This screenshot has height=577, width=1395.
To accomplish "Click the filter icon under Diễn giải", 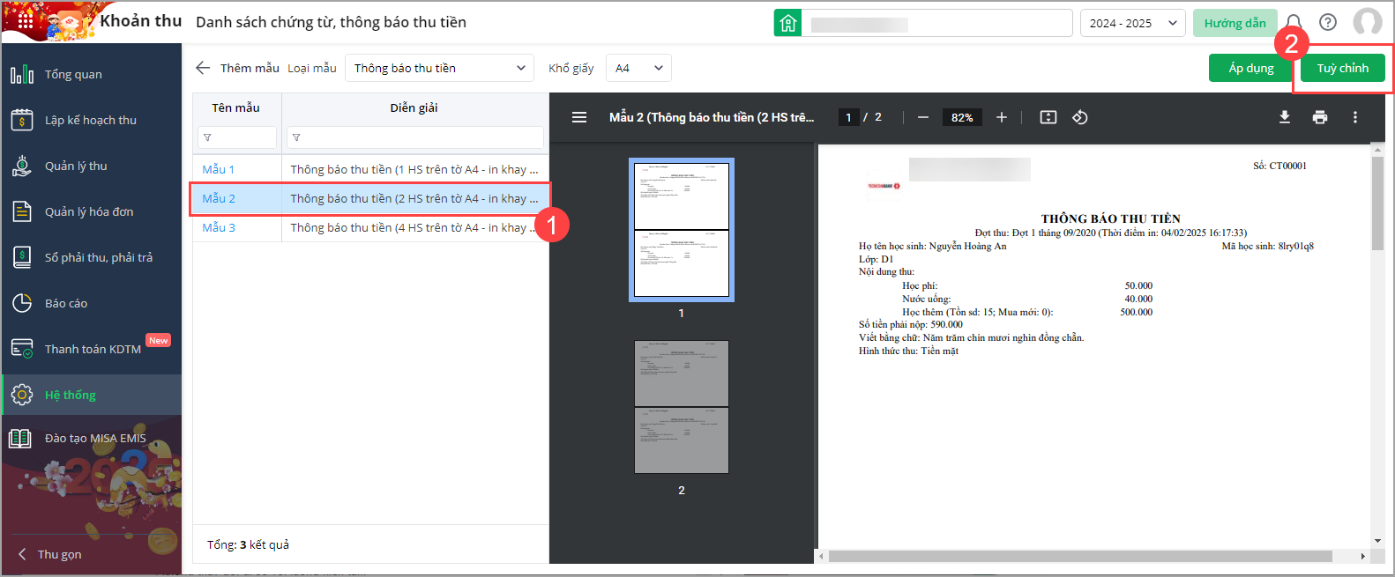I will (x=296, y=137).
